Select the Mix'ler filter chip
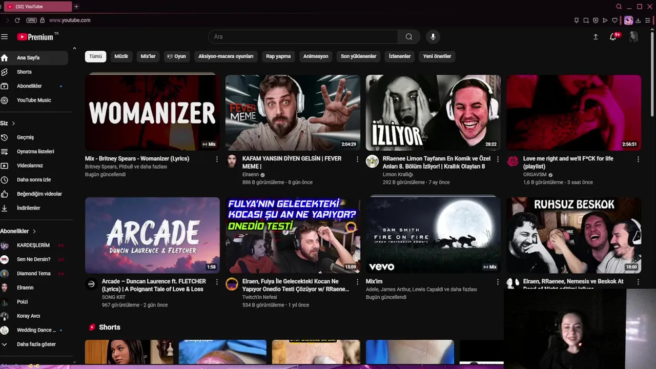656x369 pixels. tap(148, 56)
